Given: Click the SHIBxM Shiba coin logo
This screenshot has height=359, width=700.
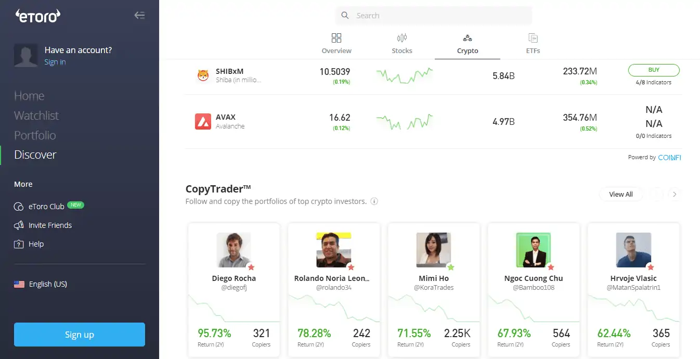Looking at the screenshot, I should (203, 75).
